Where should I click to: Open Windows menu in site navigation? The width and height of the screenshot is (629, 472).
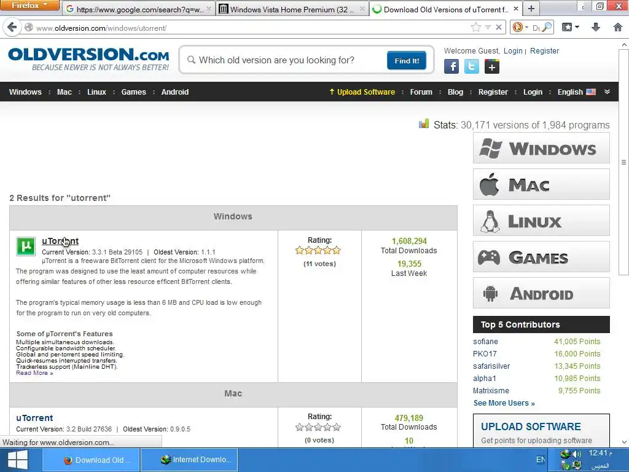point(25,92)
